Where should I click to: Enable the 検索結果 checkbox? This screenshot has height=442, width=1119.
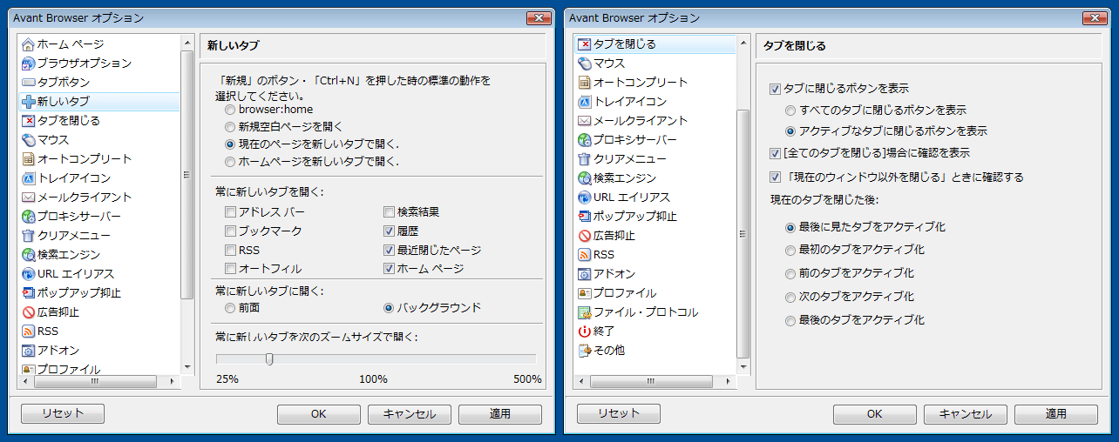click(389, 212)
